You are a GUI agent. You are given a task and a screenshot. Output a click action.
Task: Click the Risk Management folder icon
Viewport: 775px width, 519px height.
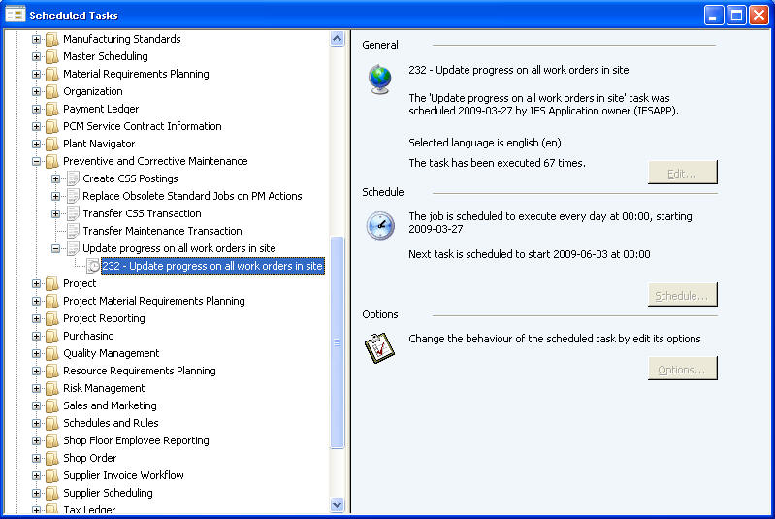pyautogui.click(x=52, y=388)
